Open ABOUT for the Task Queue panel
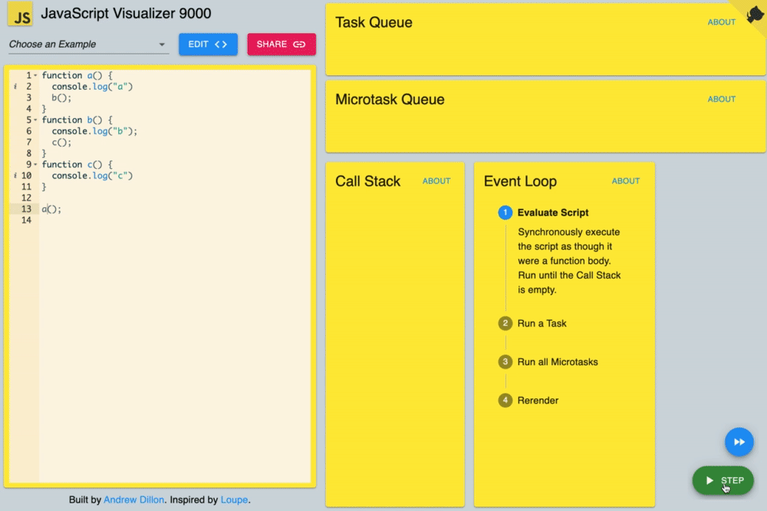 [x=721, y=22]
